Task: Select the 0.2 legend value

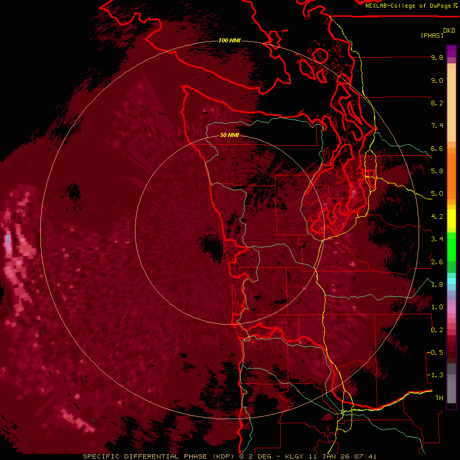Action: [x=437, y=330]
